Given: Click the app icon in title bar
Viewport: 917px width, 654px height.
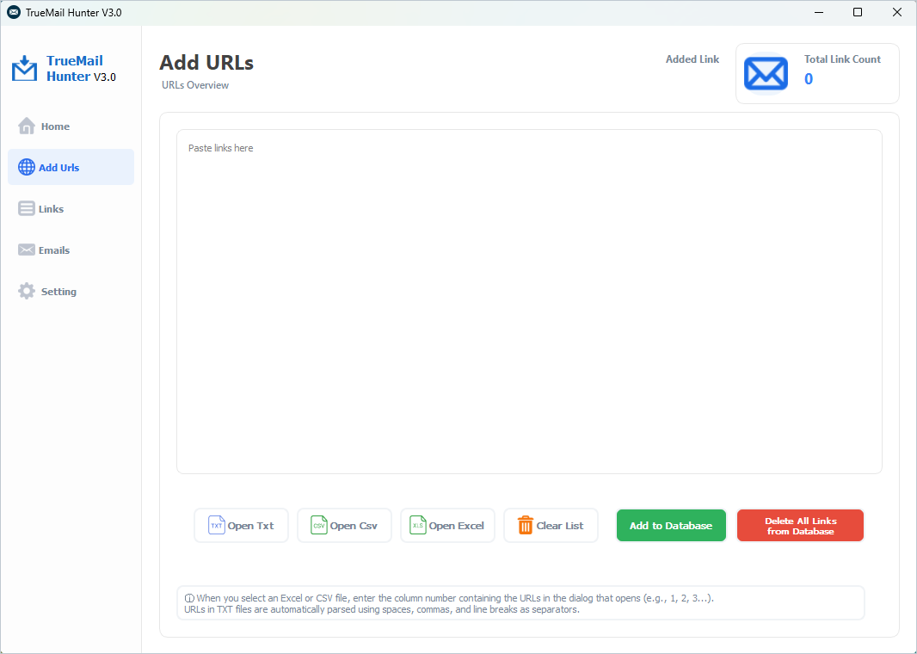Looking at the screenshot, I should click(14, 12).
